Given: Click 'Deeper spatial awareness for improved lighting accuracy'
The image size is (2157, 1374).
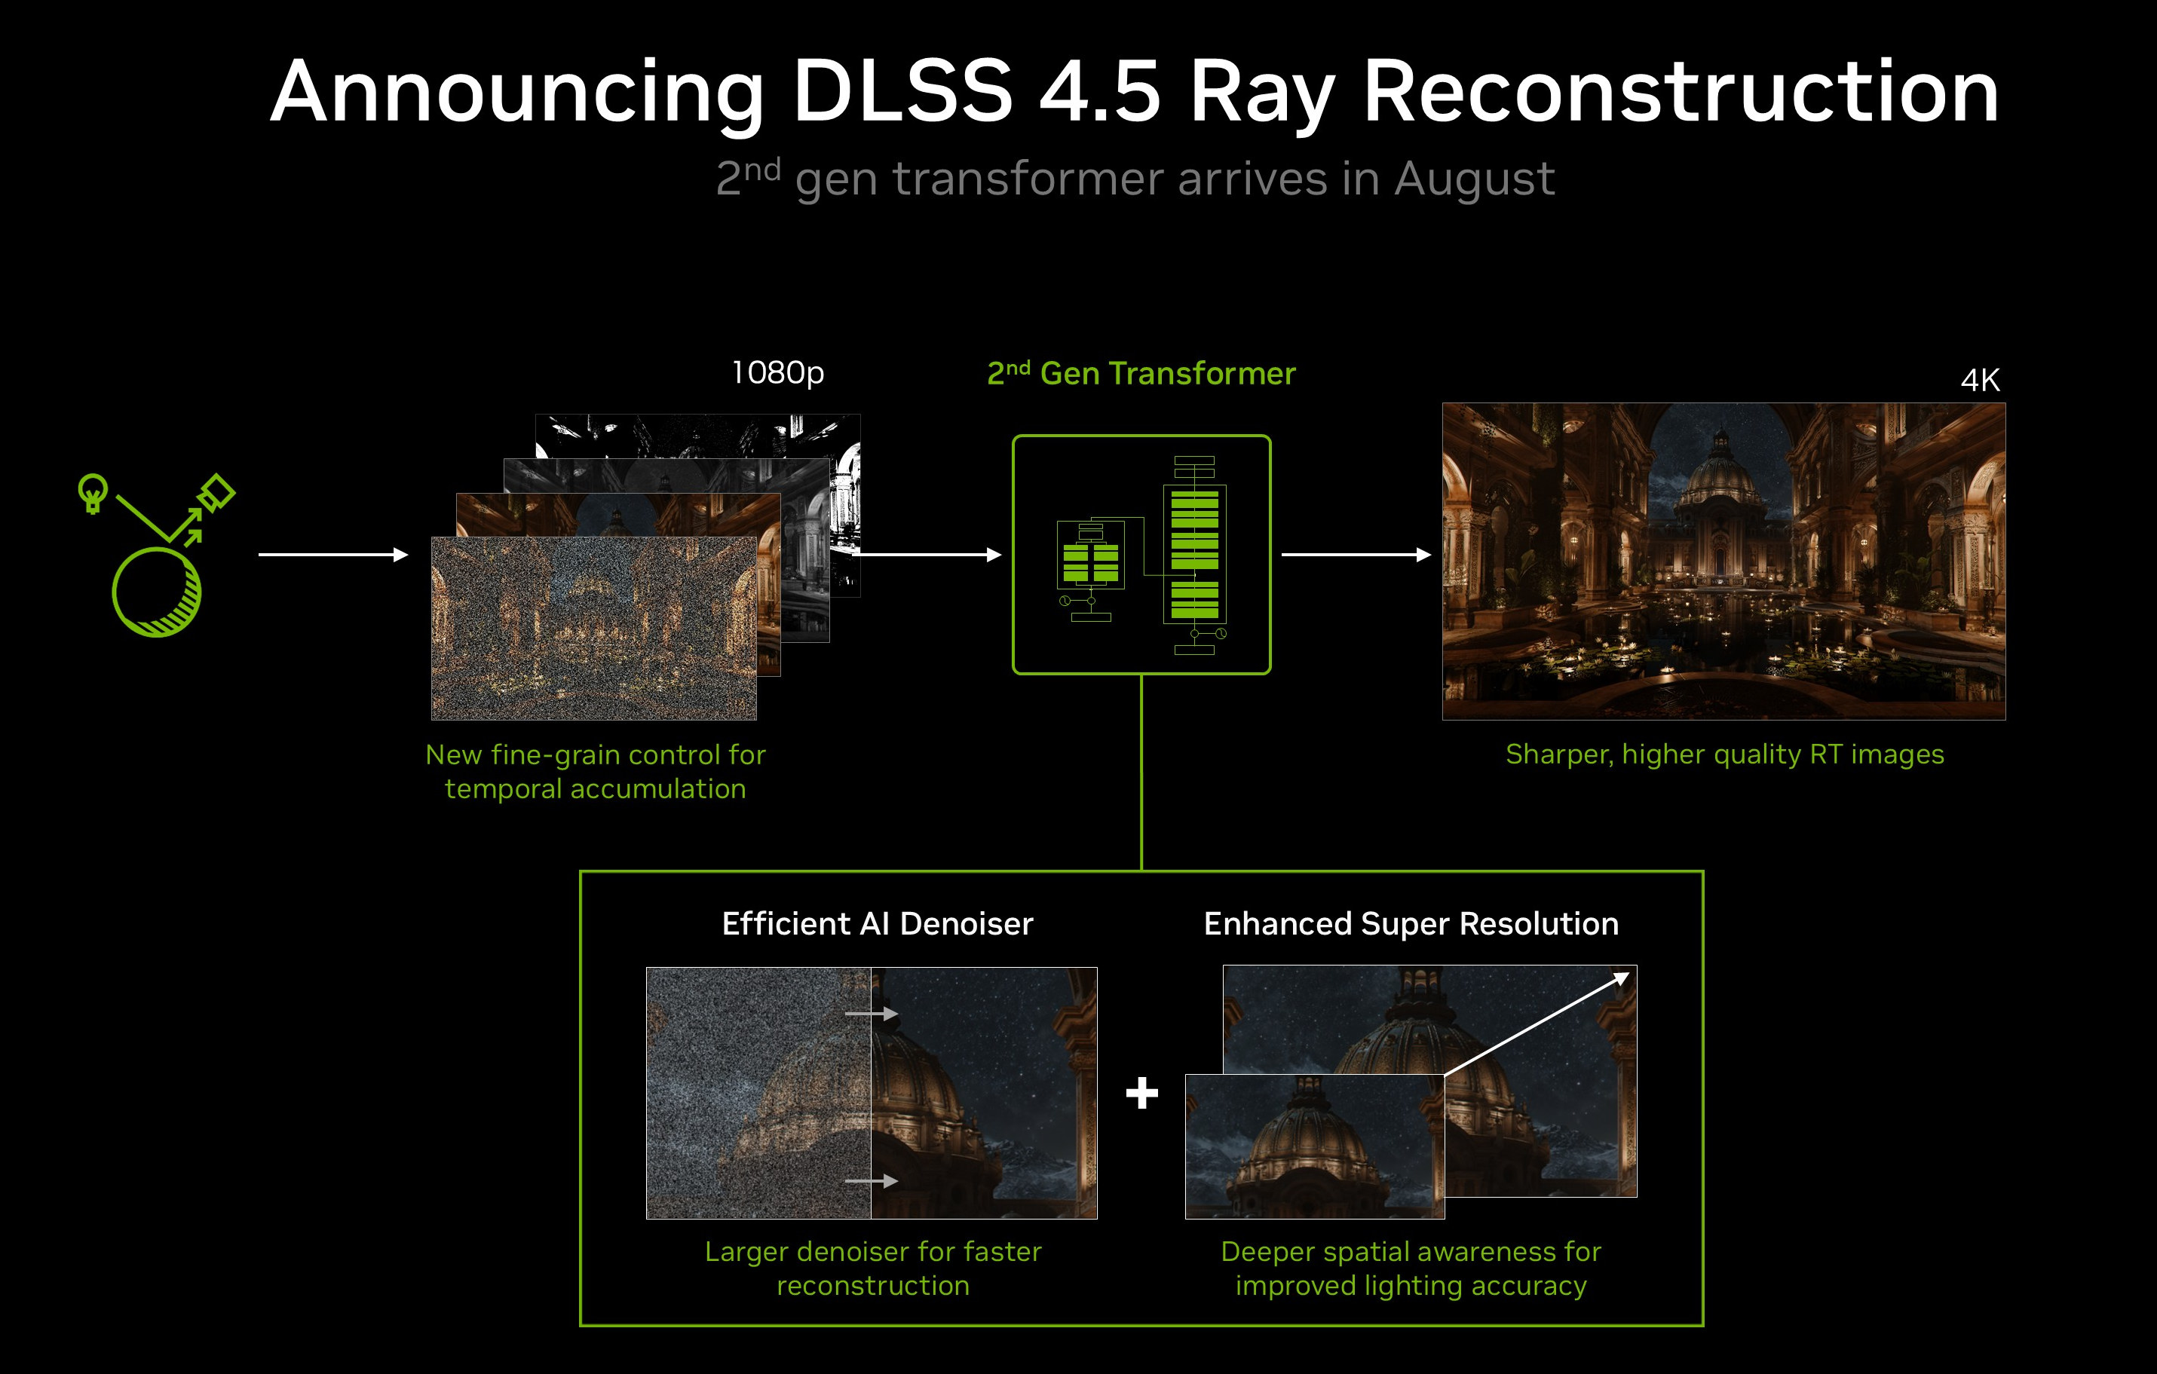Looking at the screenshot, I should [1411, 1268].
